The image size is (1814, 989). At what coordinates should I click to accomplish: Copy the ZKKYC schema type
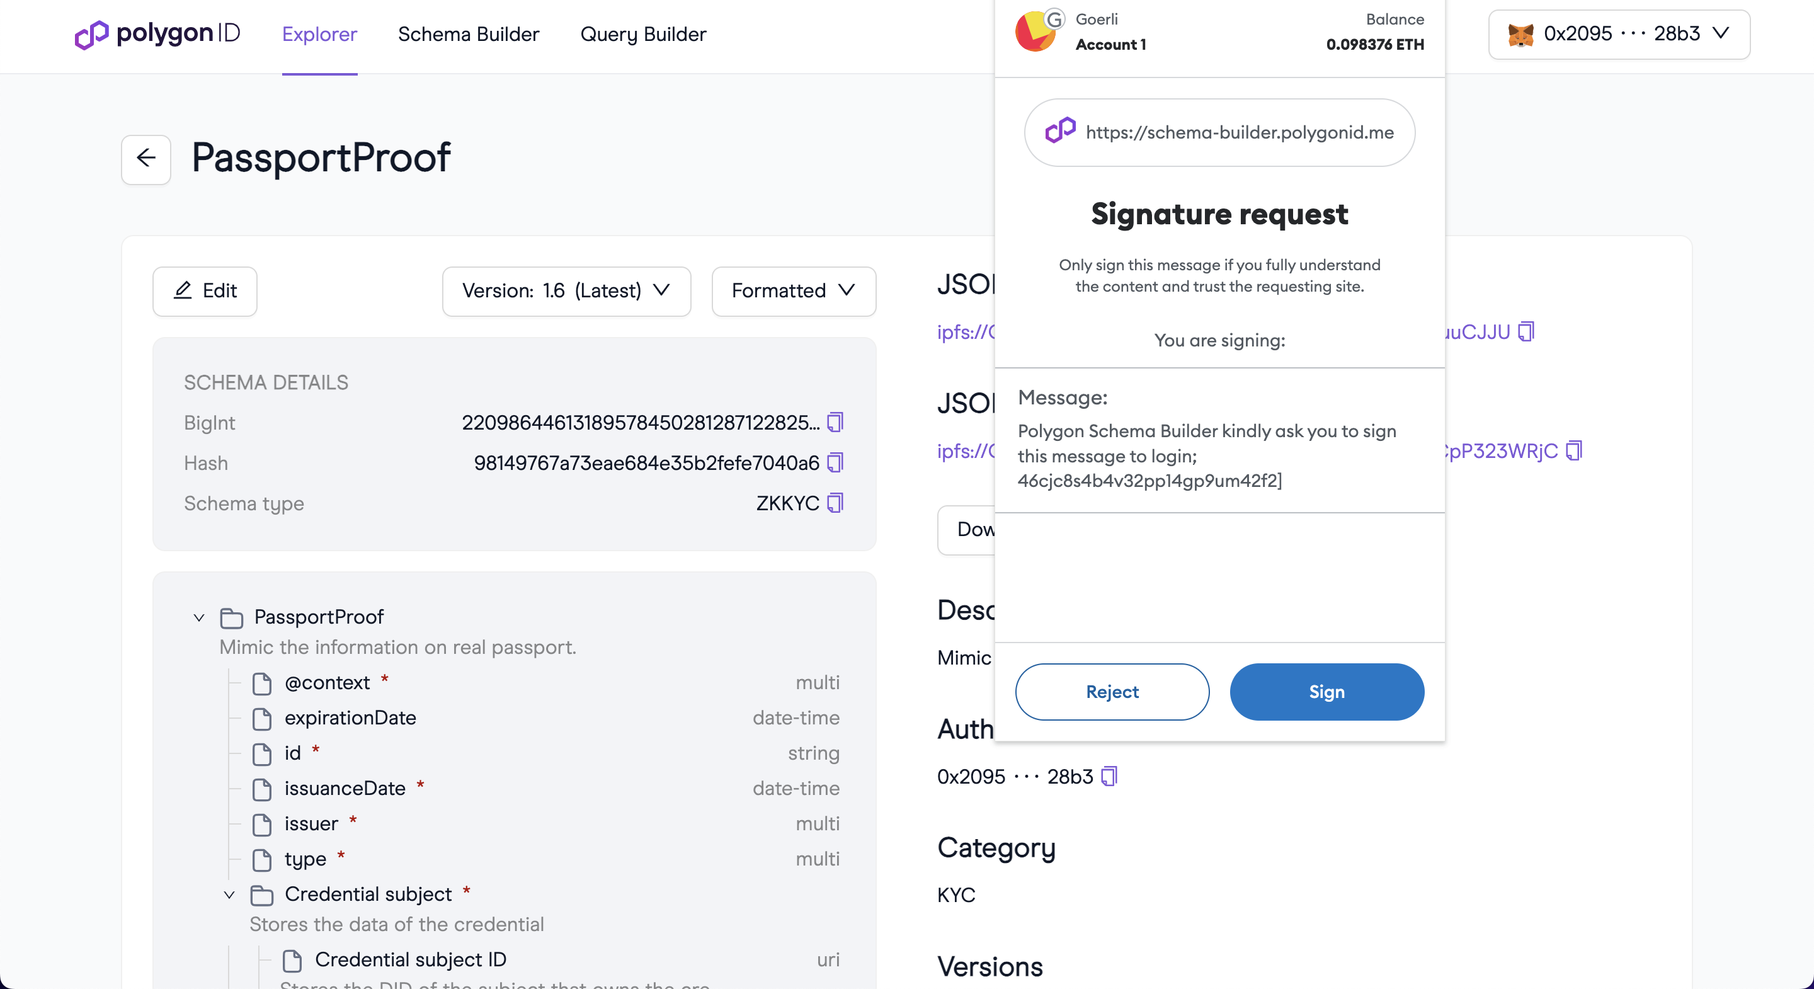pyautogui.click(x=835, y=503)
